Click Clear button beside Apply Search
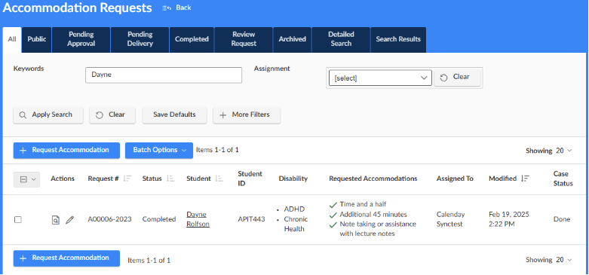 pyautogui.click(x=112, y=115)
